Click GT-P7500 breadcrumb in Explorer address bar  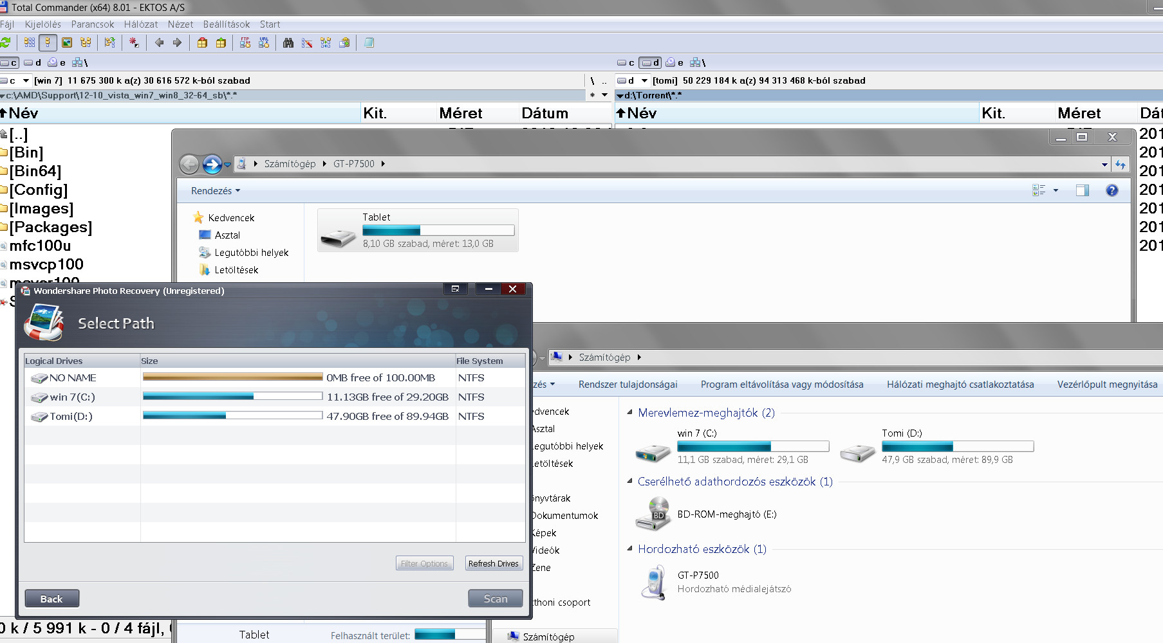pos(353,164)
